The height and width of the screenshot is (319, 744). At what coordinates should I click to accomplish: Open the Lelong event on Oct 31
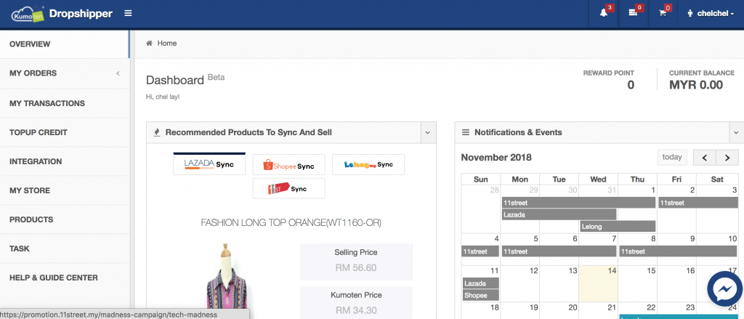click(618, 227)
